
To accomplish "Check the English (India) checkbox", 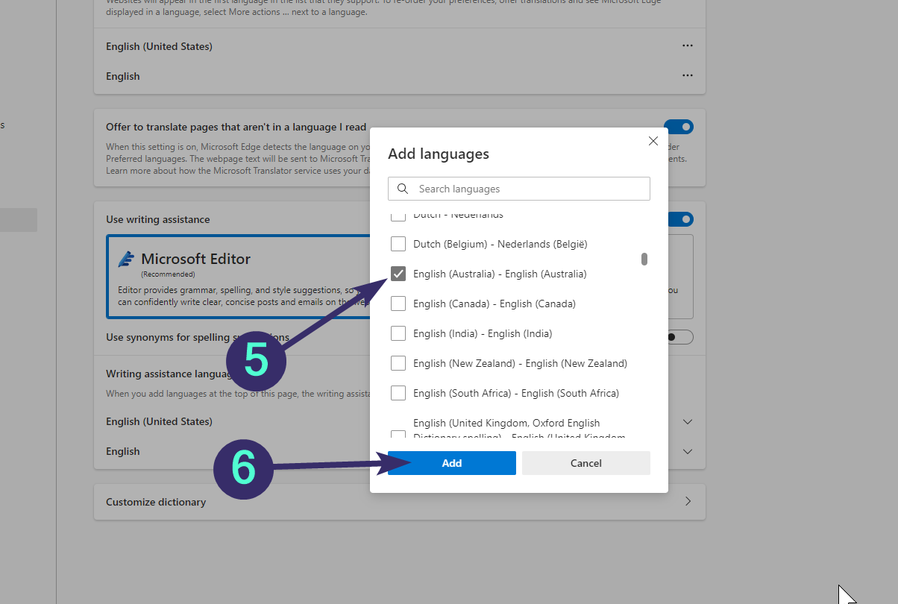I will point(398,333).
